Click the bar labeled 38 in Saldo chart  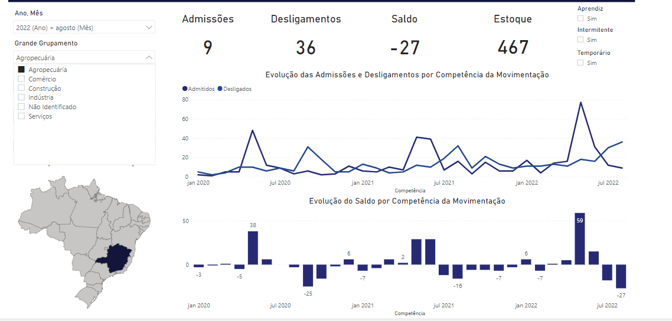pos(253,248)
